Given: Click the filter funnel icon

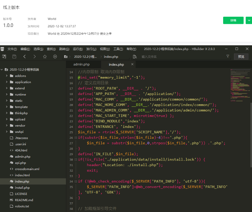Looking at the screenshot, I should pyautogui.click(x=228, y=56).
